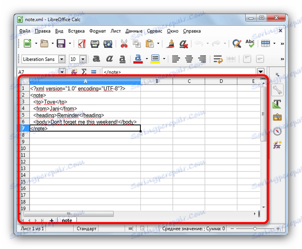Export directly as PDF icon

[x=82, y=44]
